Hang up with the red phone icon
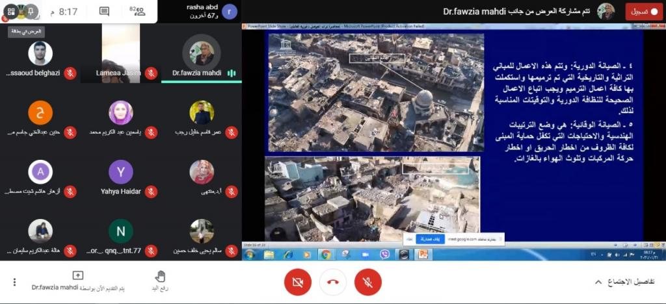The width and height of the screenshot is (666, 304). (332, 282)
